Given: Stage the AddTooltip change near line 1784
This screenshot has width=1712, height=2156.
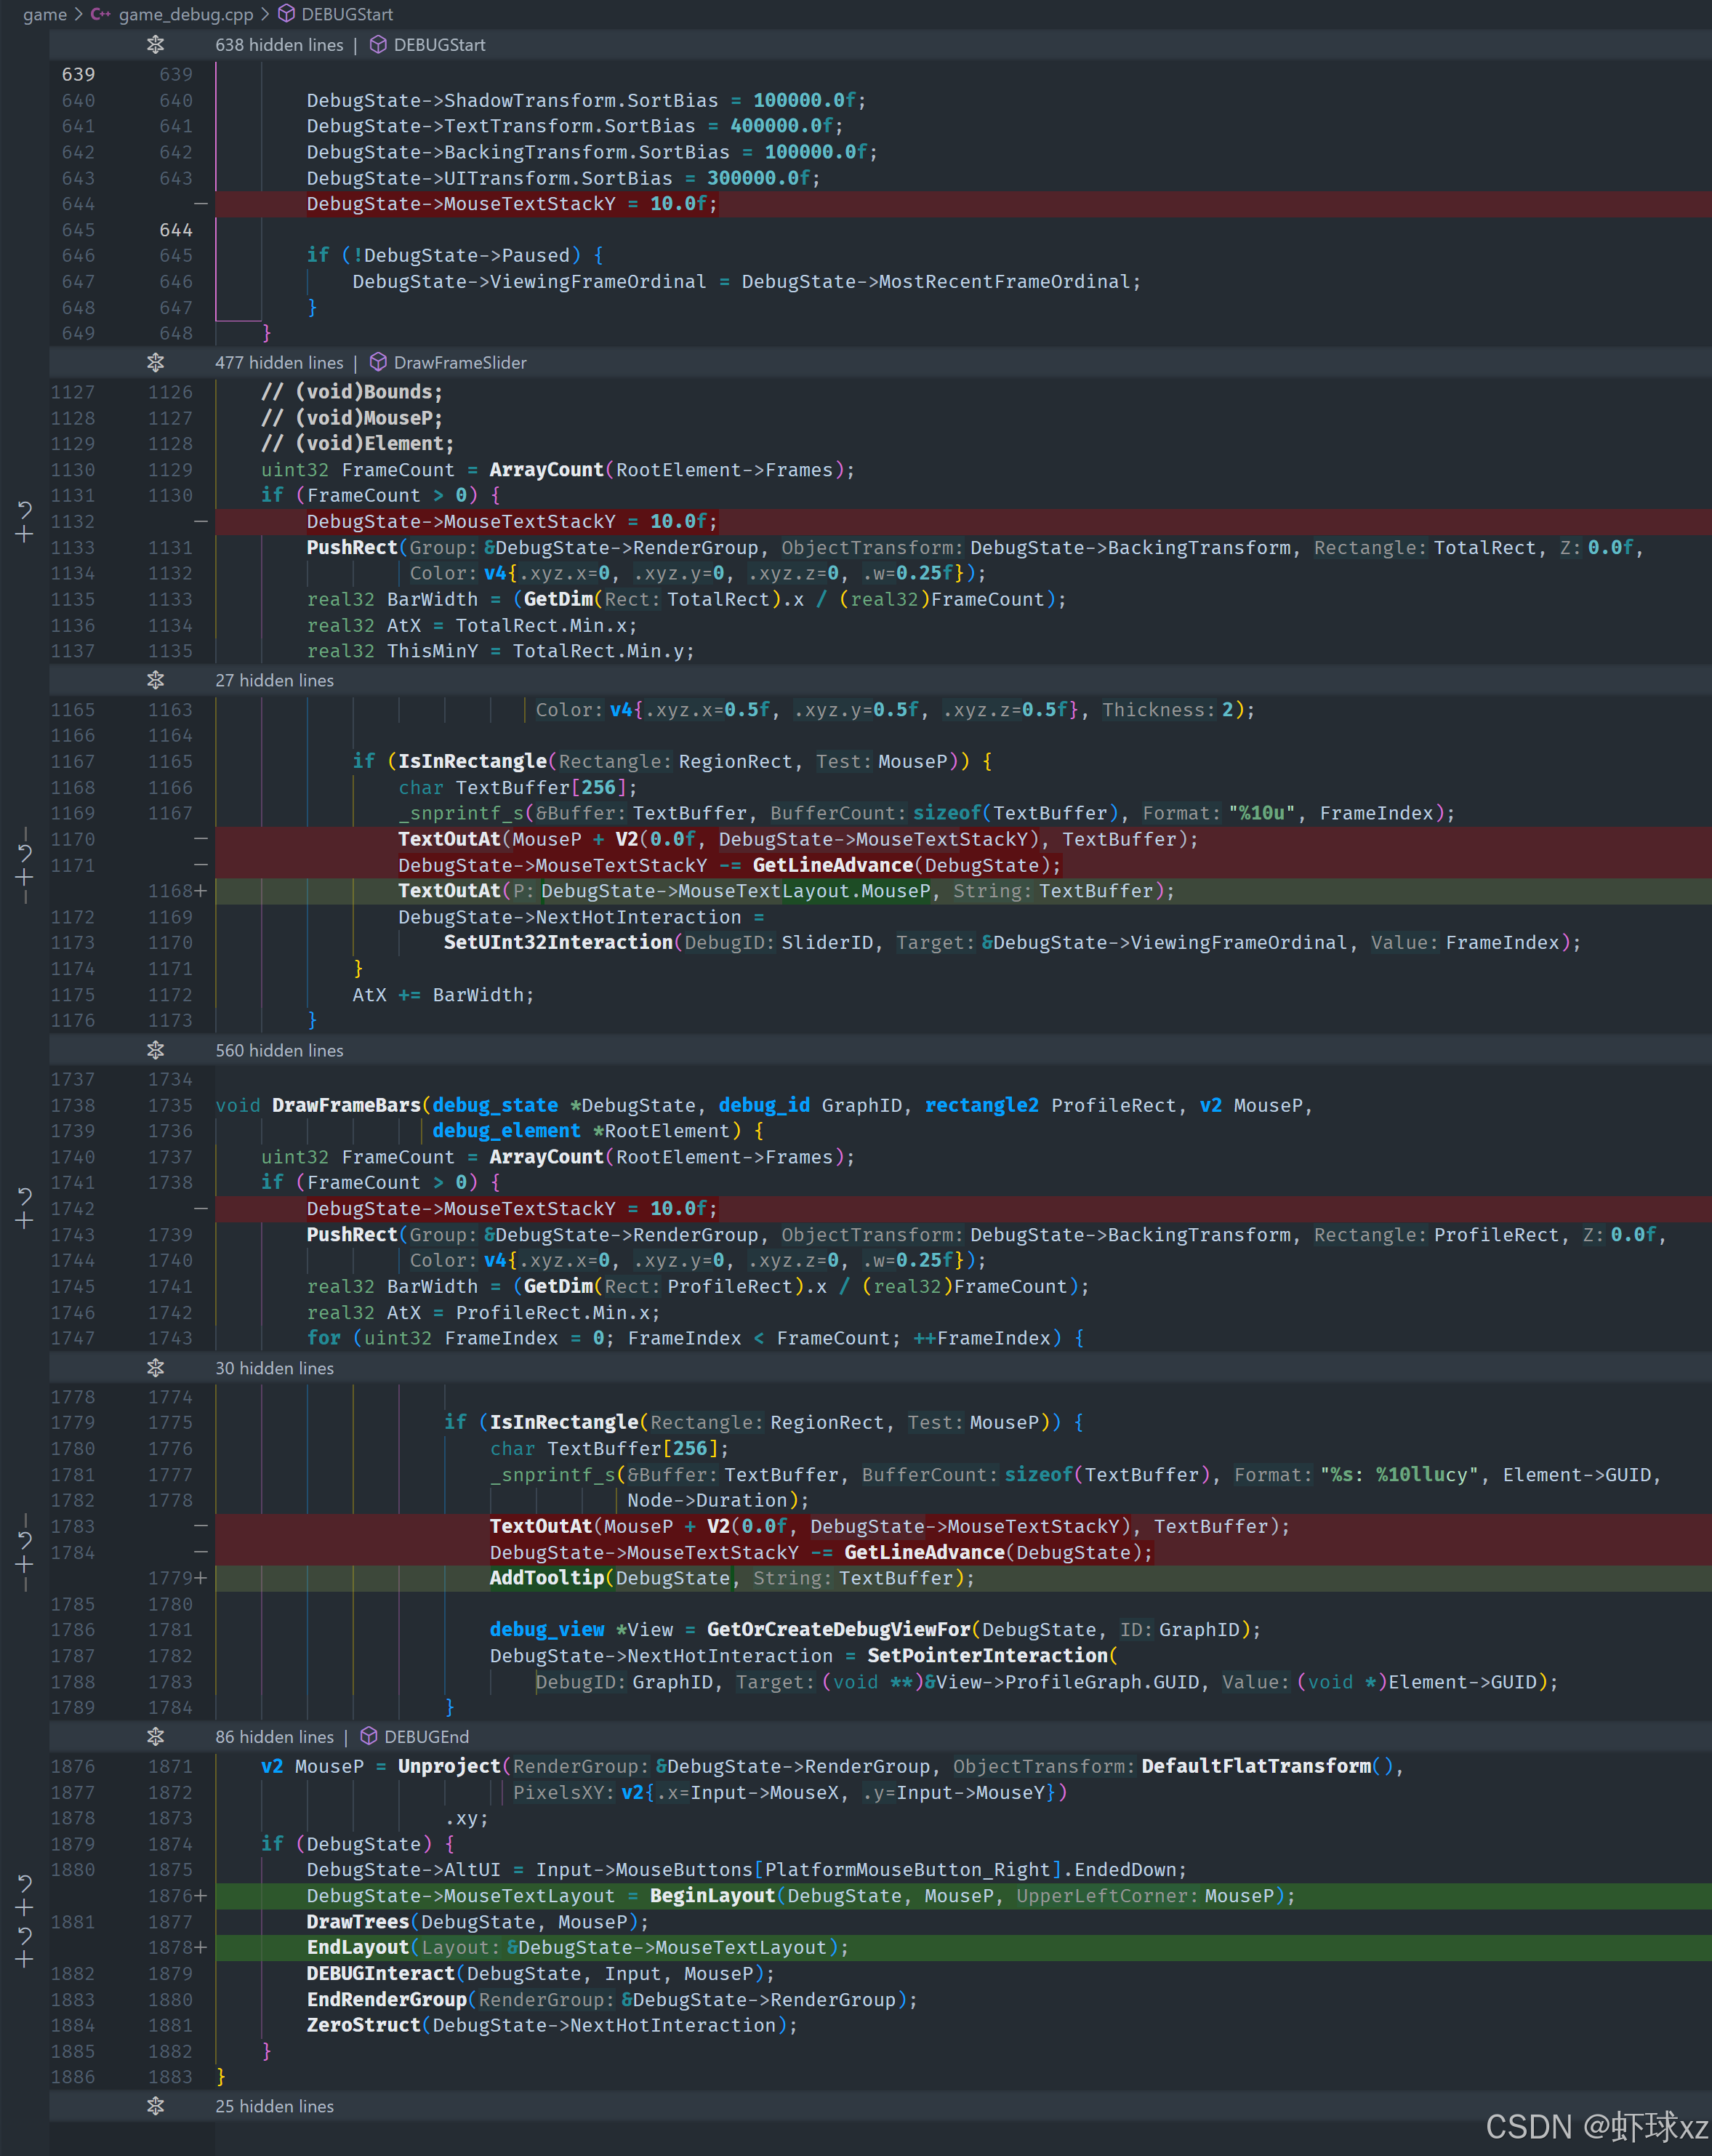Looking at the screenshot, I should tap(25, 1565).
